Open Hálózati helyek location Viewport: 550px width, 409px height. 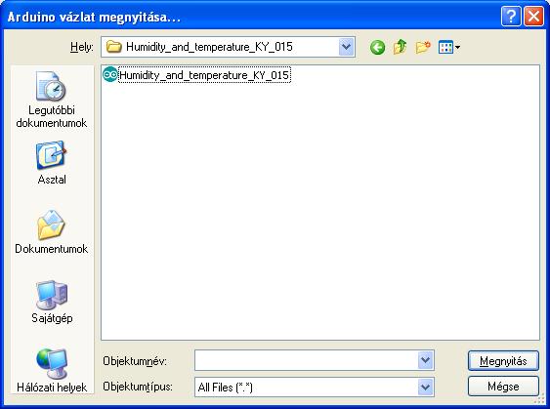[52, 371]
